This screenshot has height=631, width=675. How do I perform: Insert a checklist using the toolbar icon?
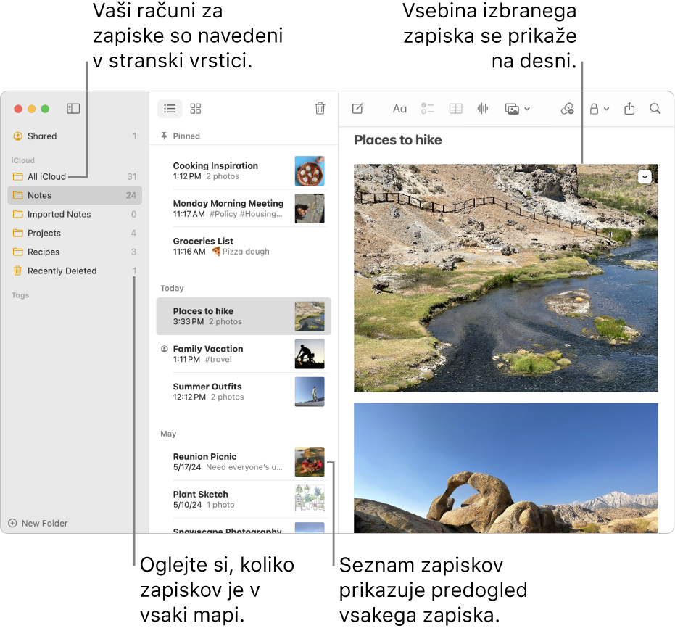pyautogui.click(x=428, y=109)
